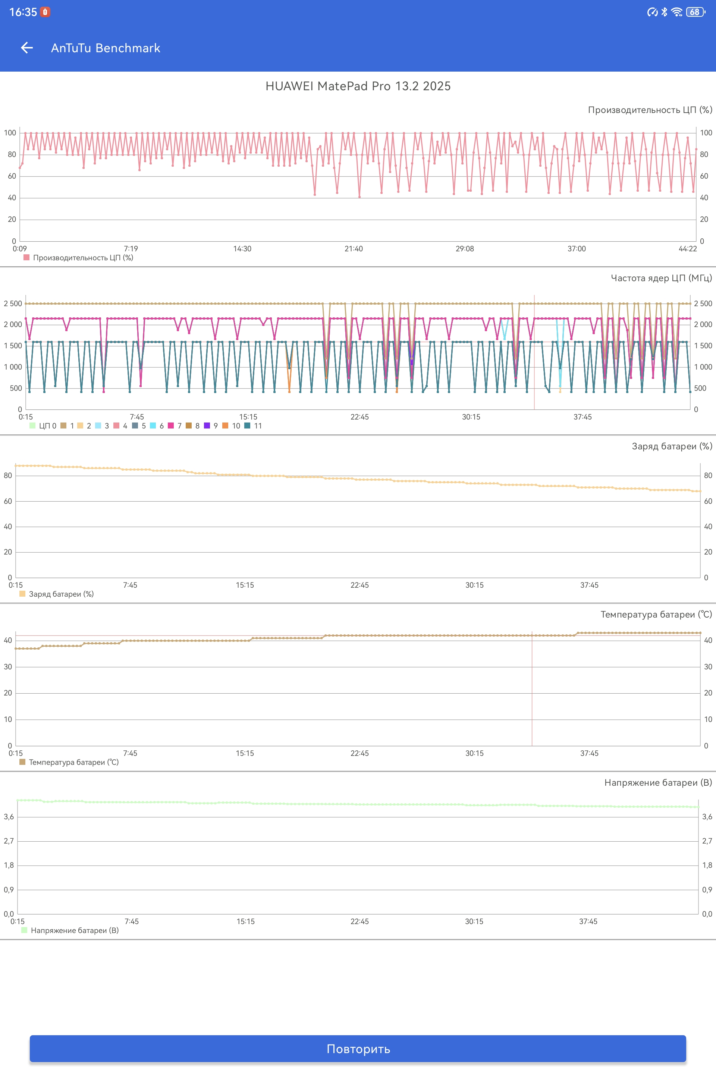716x1074 pixels.
Task: Tap the battery level indicator in status bar
Action: click(695, 12)
